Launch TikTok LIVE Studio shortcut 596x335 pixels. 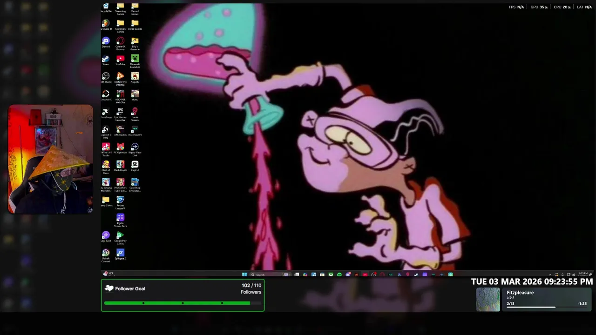[106, 150]
